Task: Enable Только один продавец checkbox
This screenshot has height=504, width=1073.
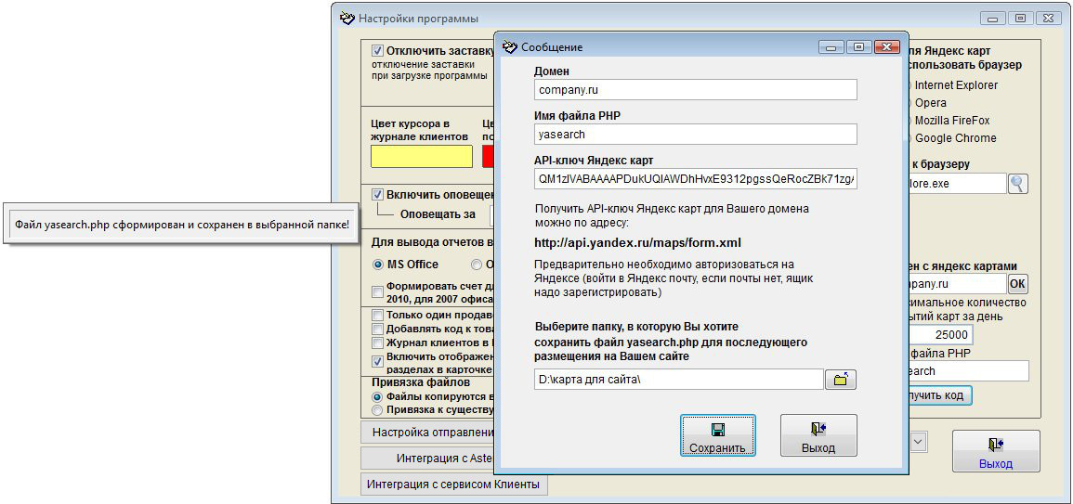Action: coord(377,316)
